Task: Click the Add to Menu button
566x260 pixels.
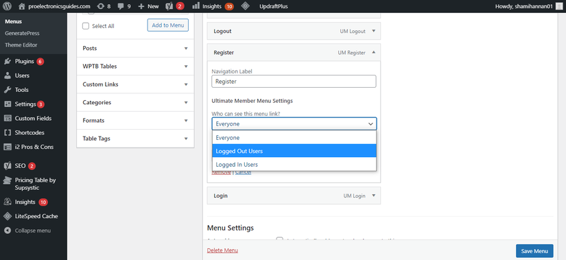Action: 168,25
